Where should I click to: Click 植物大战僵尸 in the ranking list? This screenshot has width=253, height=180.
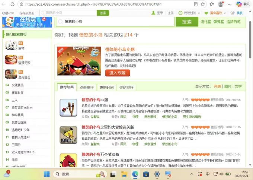tap(21, 138)
